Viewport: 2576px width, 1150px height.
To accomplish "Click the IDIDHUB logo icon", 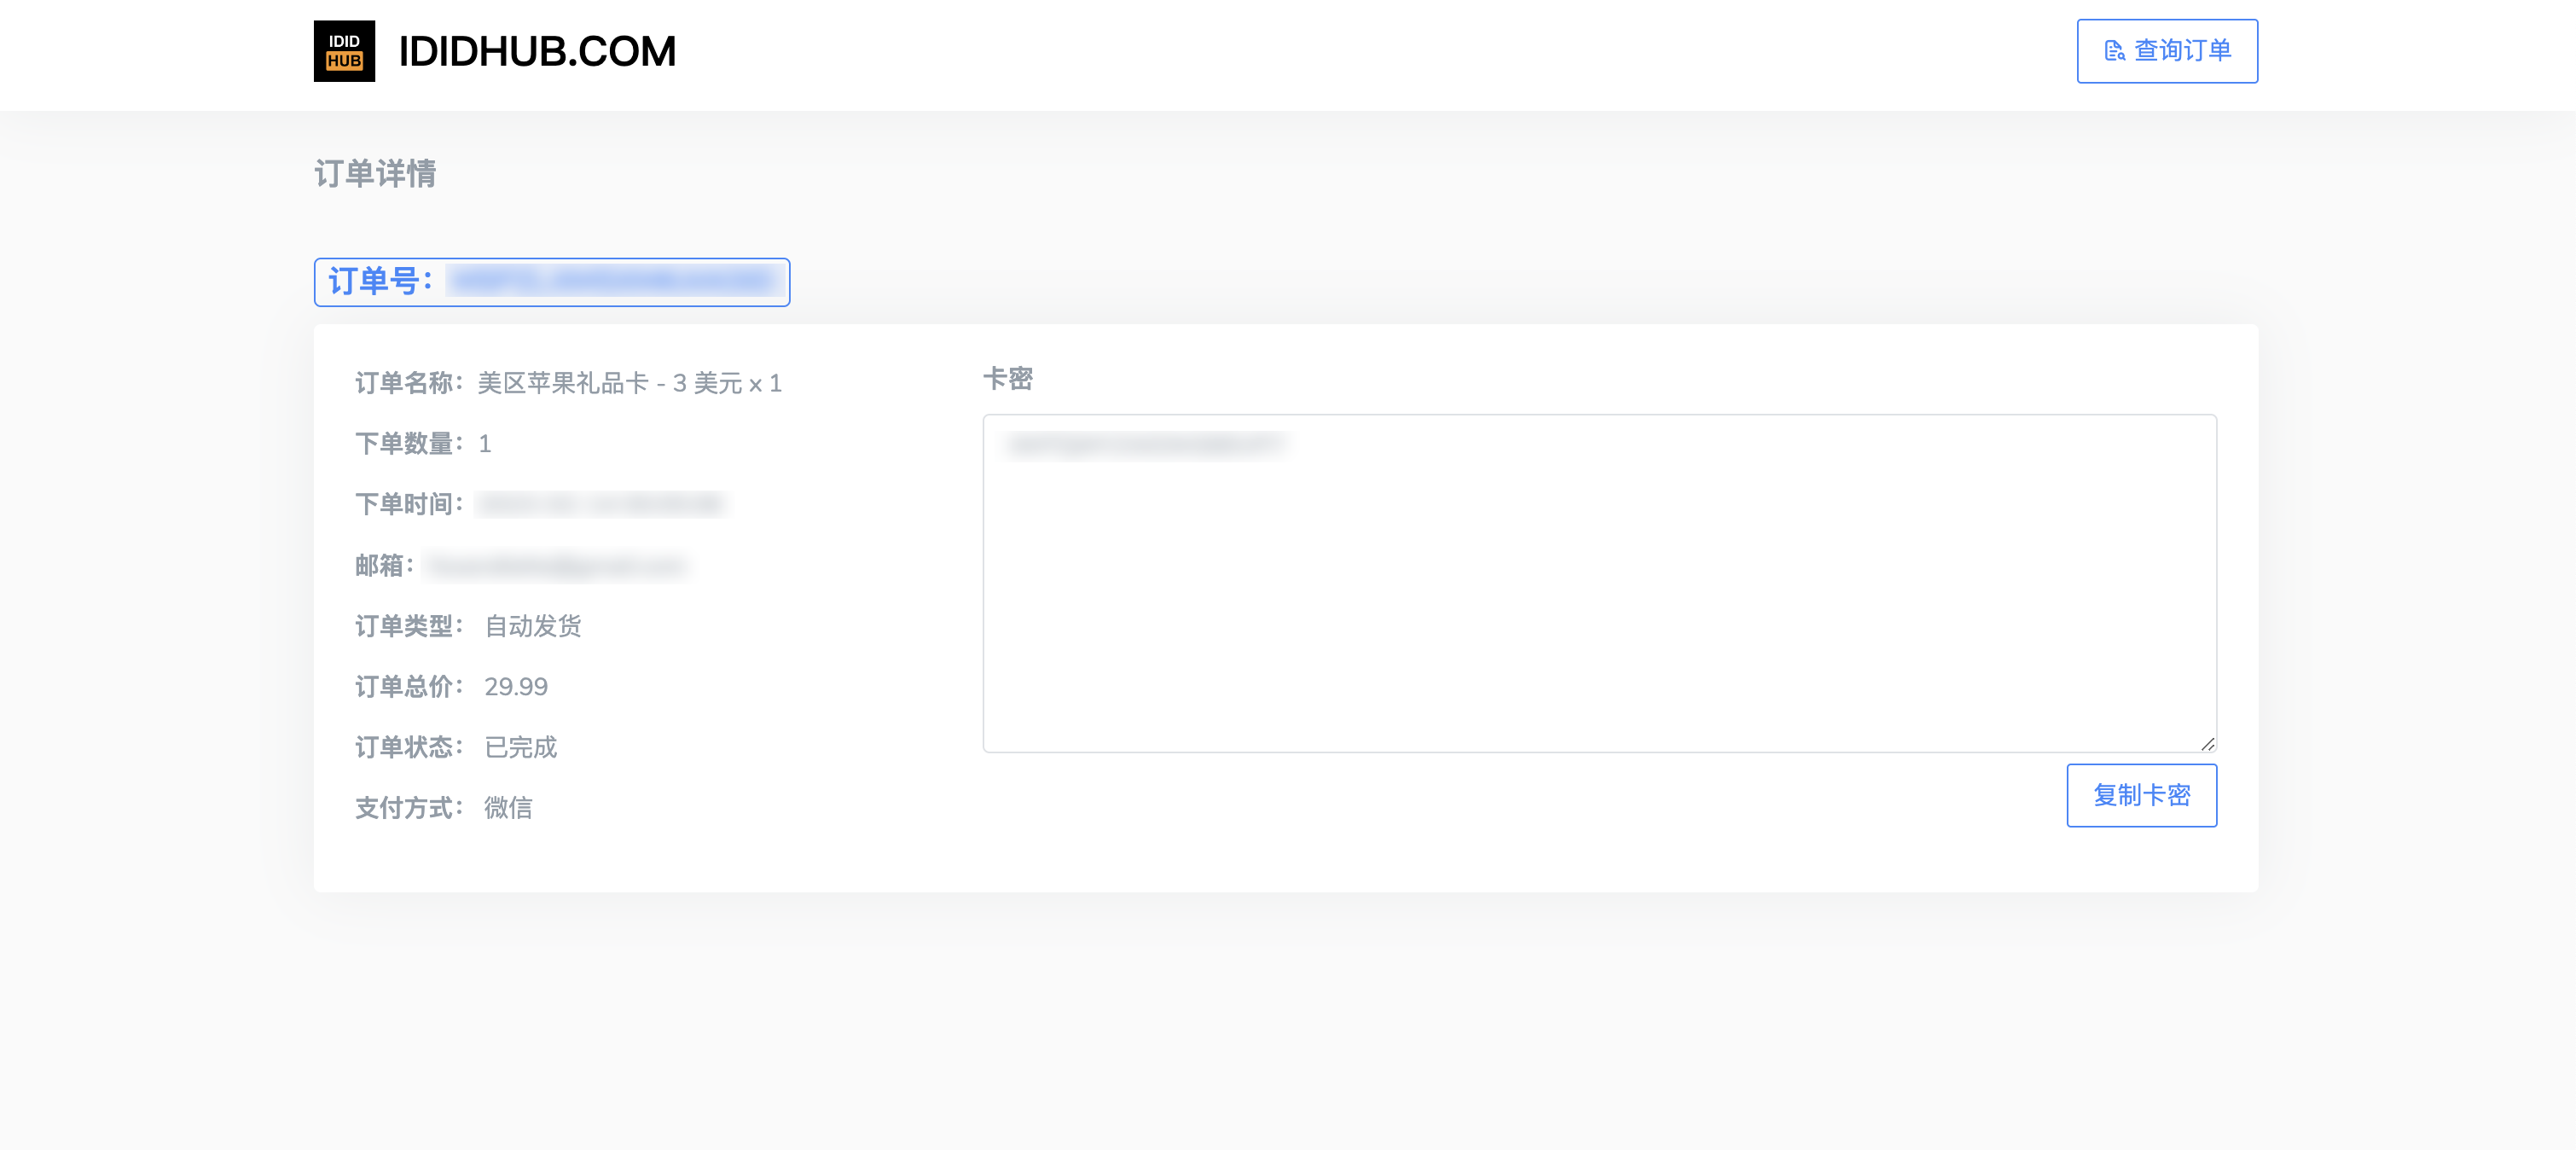I will [344, 51].
